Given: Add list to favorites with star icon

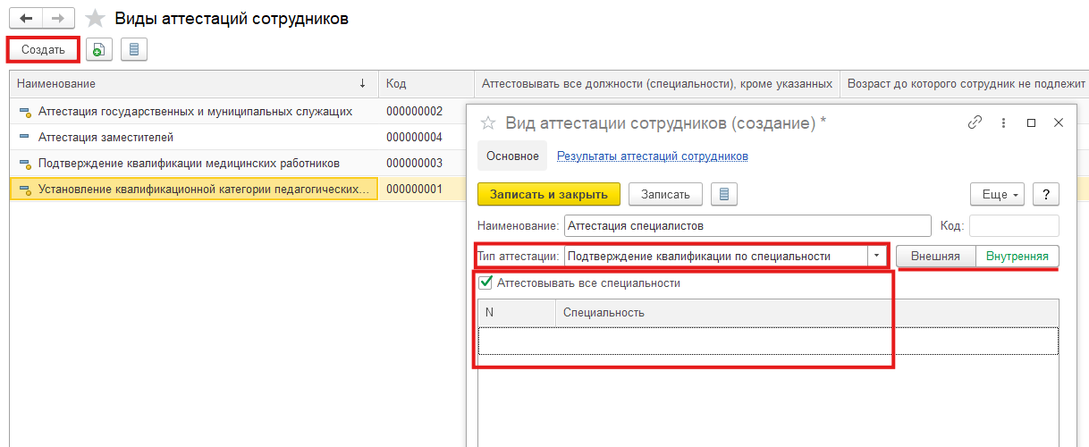Looking at the screenshot, I should (x=95, y=18).
